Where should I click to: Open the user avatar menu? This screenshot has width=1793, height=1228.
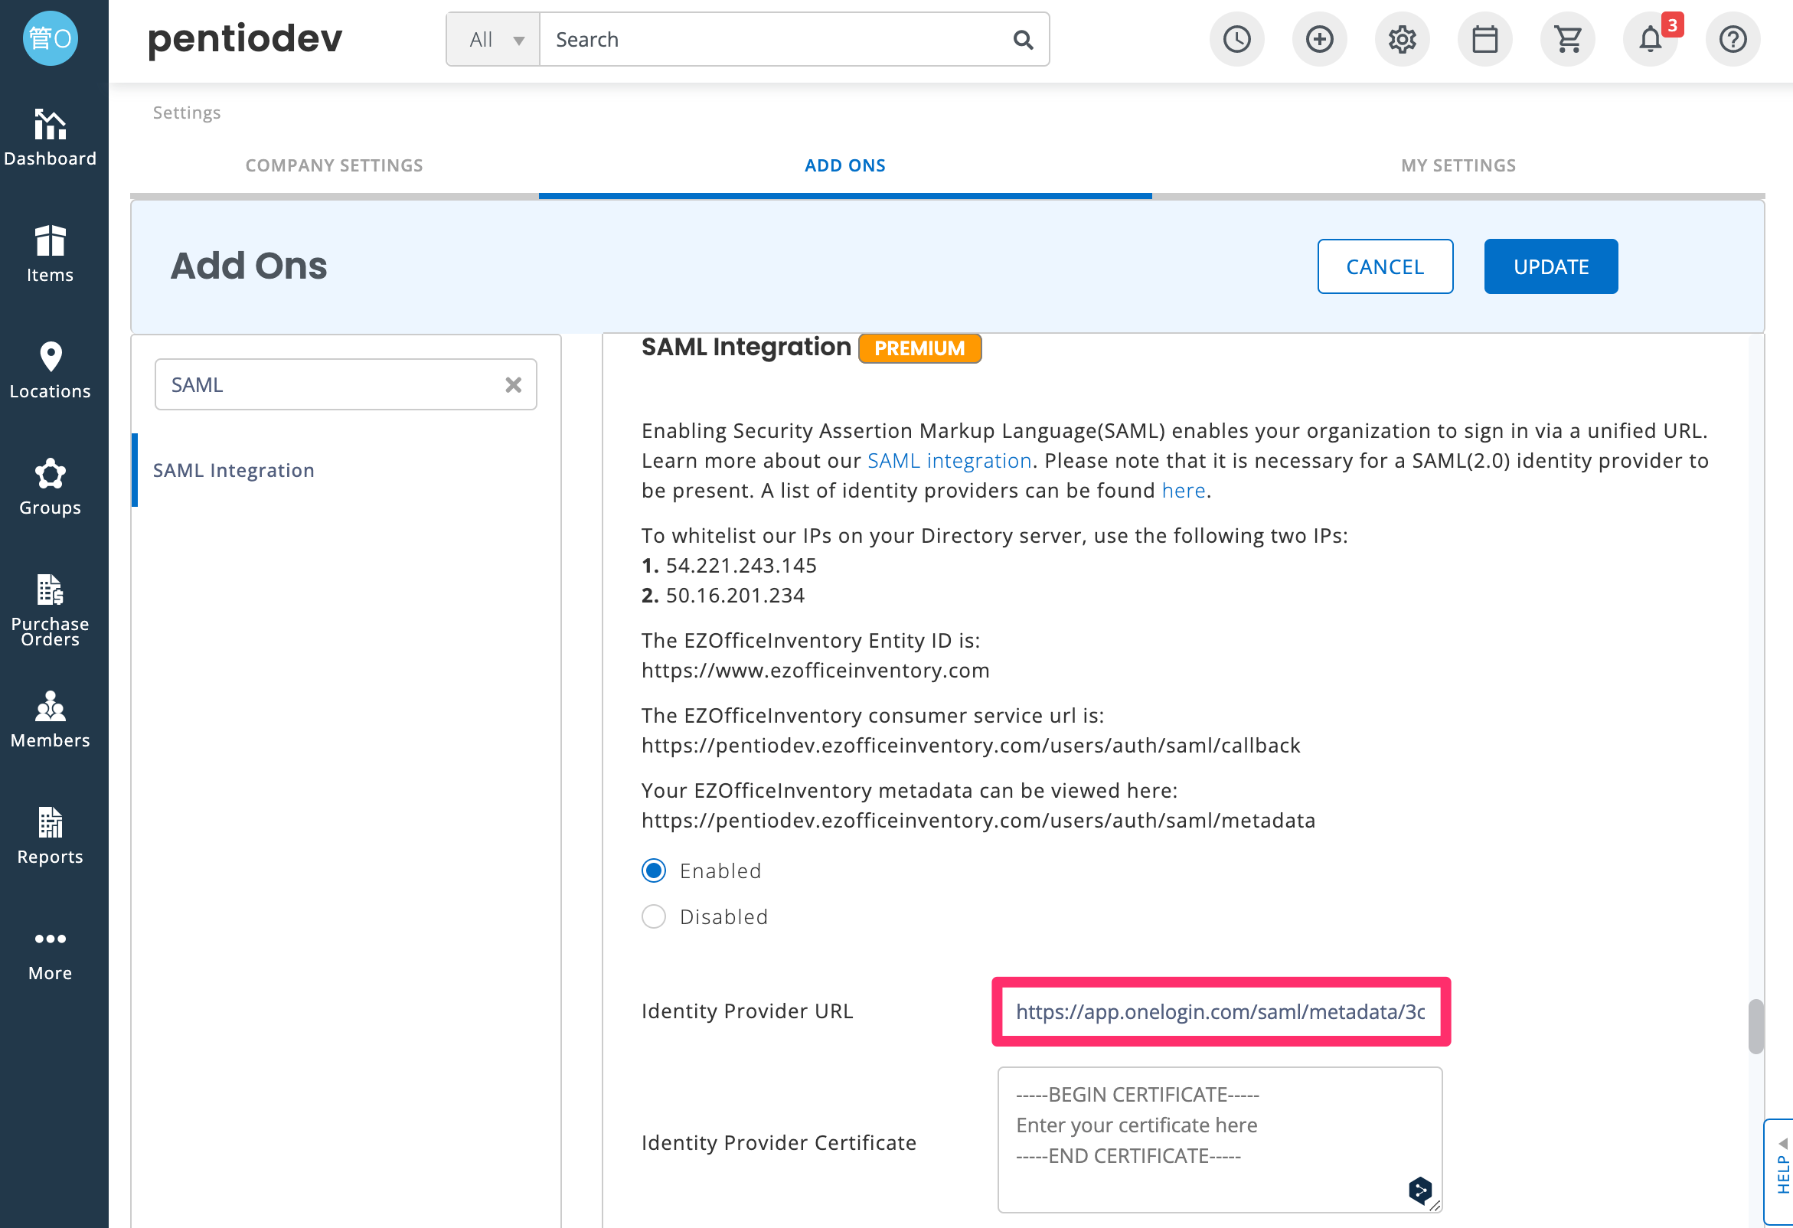[51, 38]
